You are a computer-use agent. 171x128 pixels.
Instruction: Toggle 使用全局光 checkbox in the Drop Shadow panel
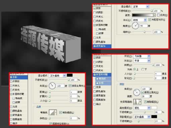click(x=70, y=86)
